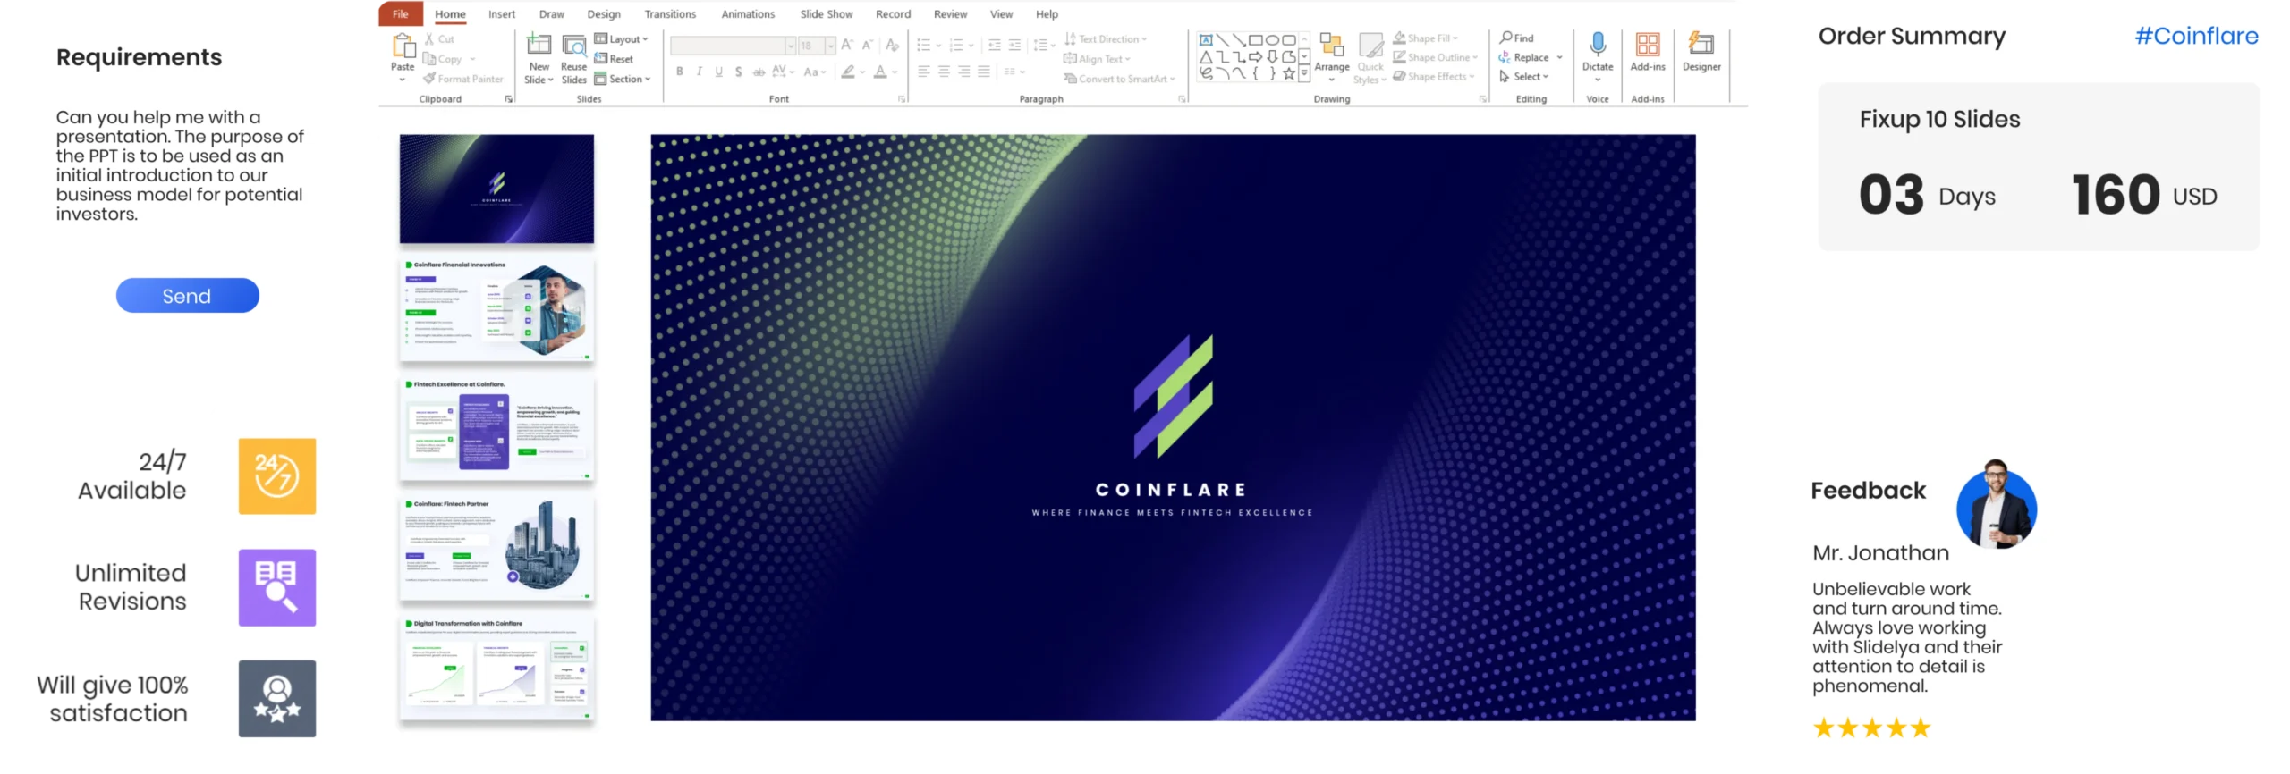Toggle Italic formatting
This screenshot has height=774, width=2290.
pos(700,72)
